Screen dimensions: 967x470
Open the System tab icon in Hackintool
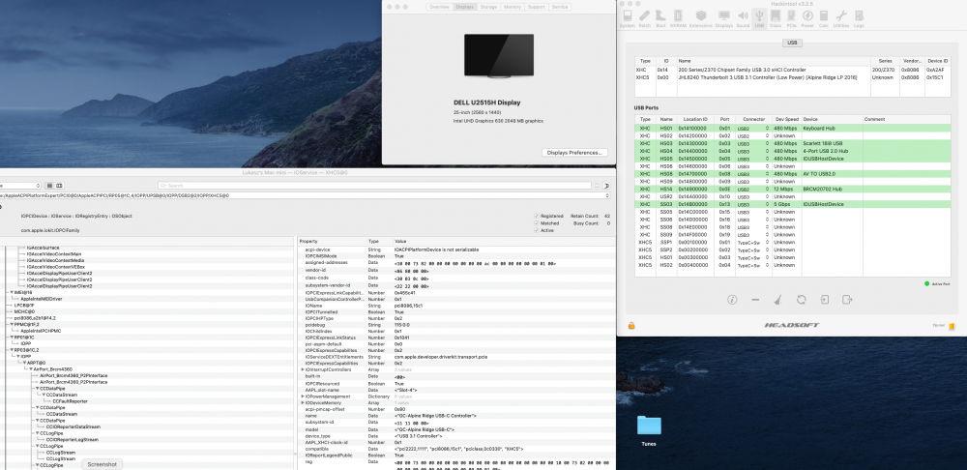(x=628, y=17)
